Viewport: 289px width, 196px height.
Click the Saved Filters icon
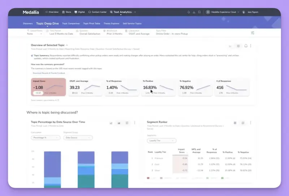pos(28,31)
